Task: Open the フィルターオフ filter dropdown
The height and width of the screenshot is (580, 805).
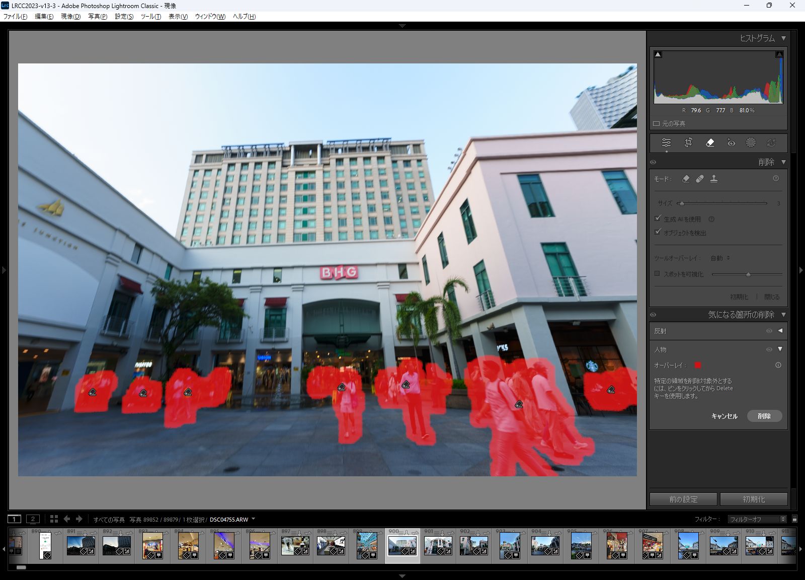Action: click(757, 519)
